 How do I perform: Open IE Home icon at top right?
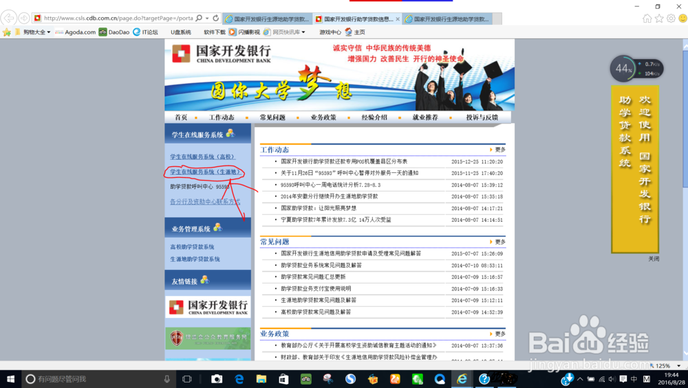tap(647, 19)
